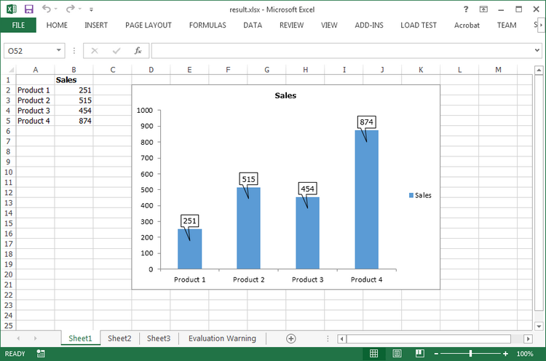
Task: Switch to Sheet2 tab
Action: point(119,338)
